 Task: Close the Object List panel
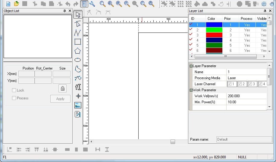point(70,11)
